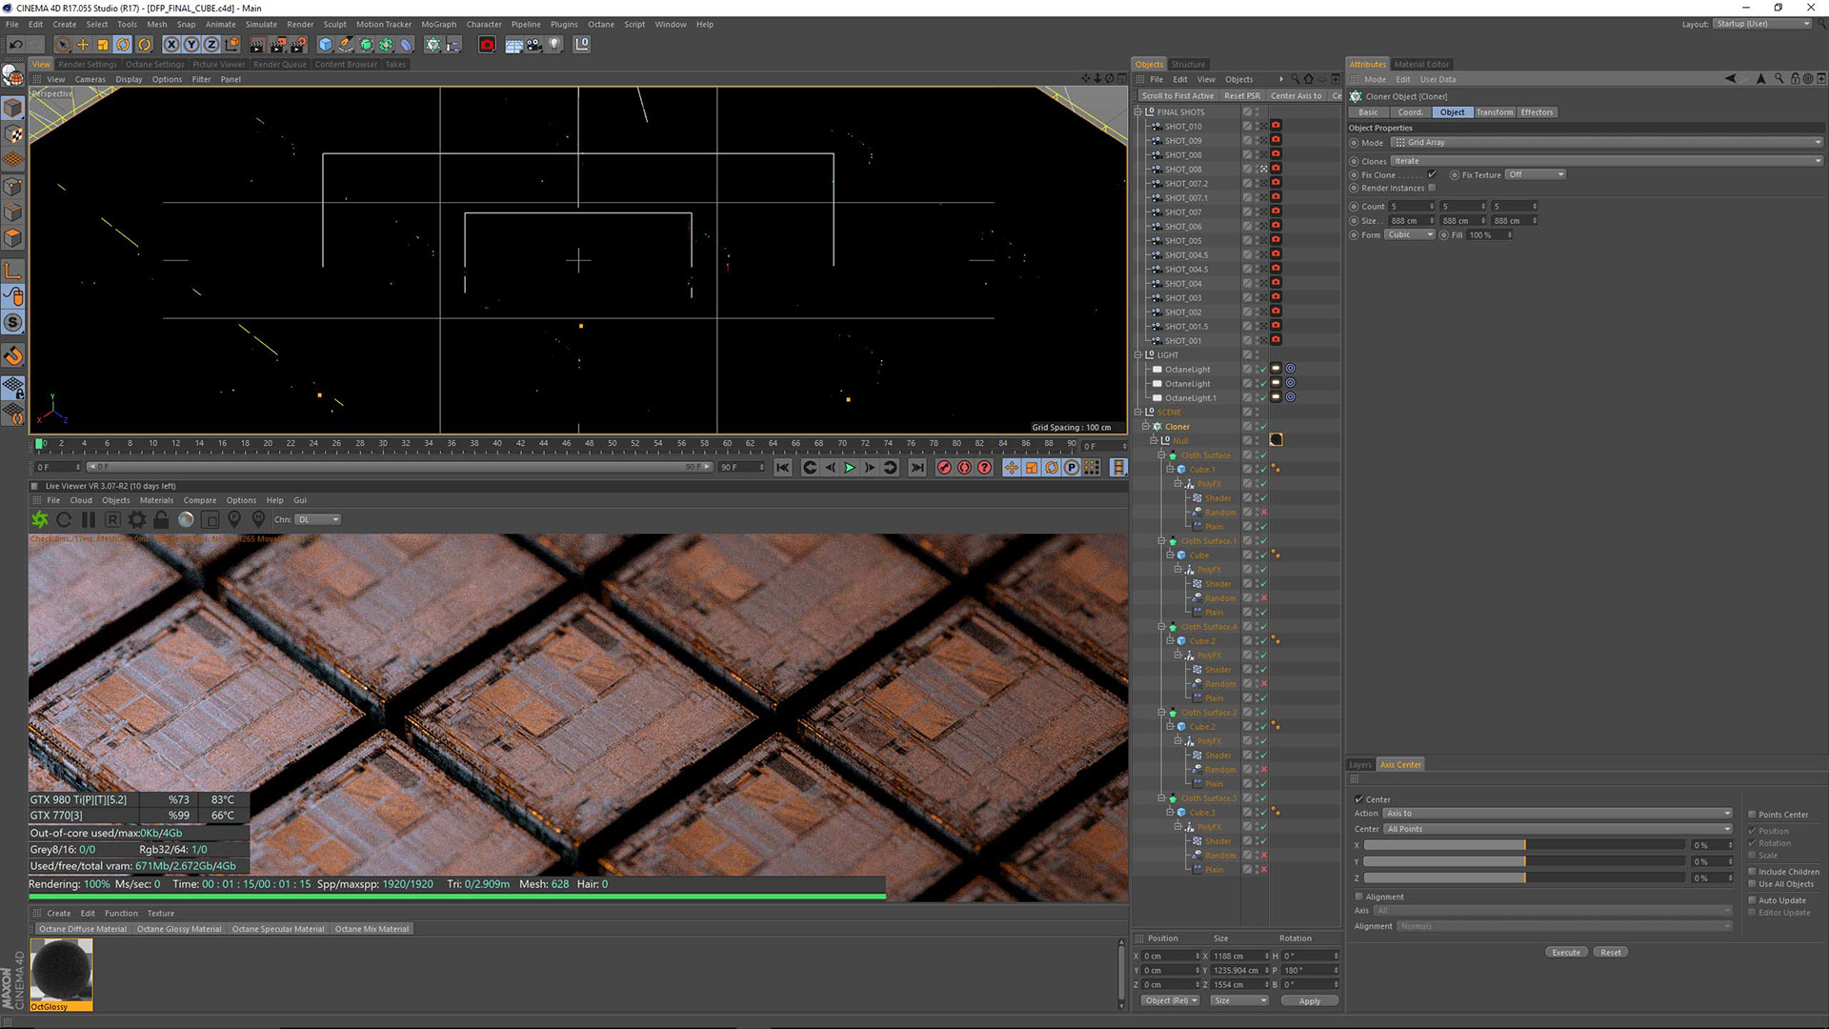Open Action Axis to dropdown
Image resolution: width=1829 pixels, height=1029 pixels.
pos(1558,814)
